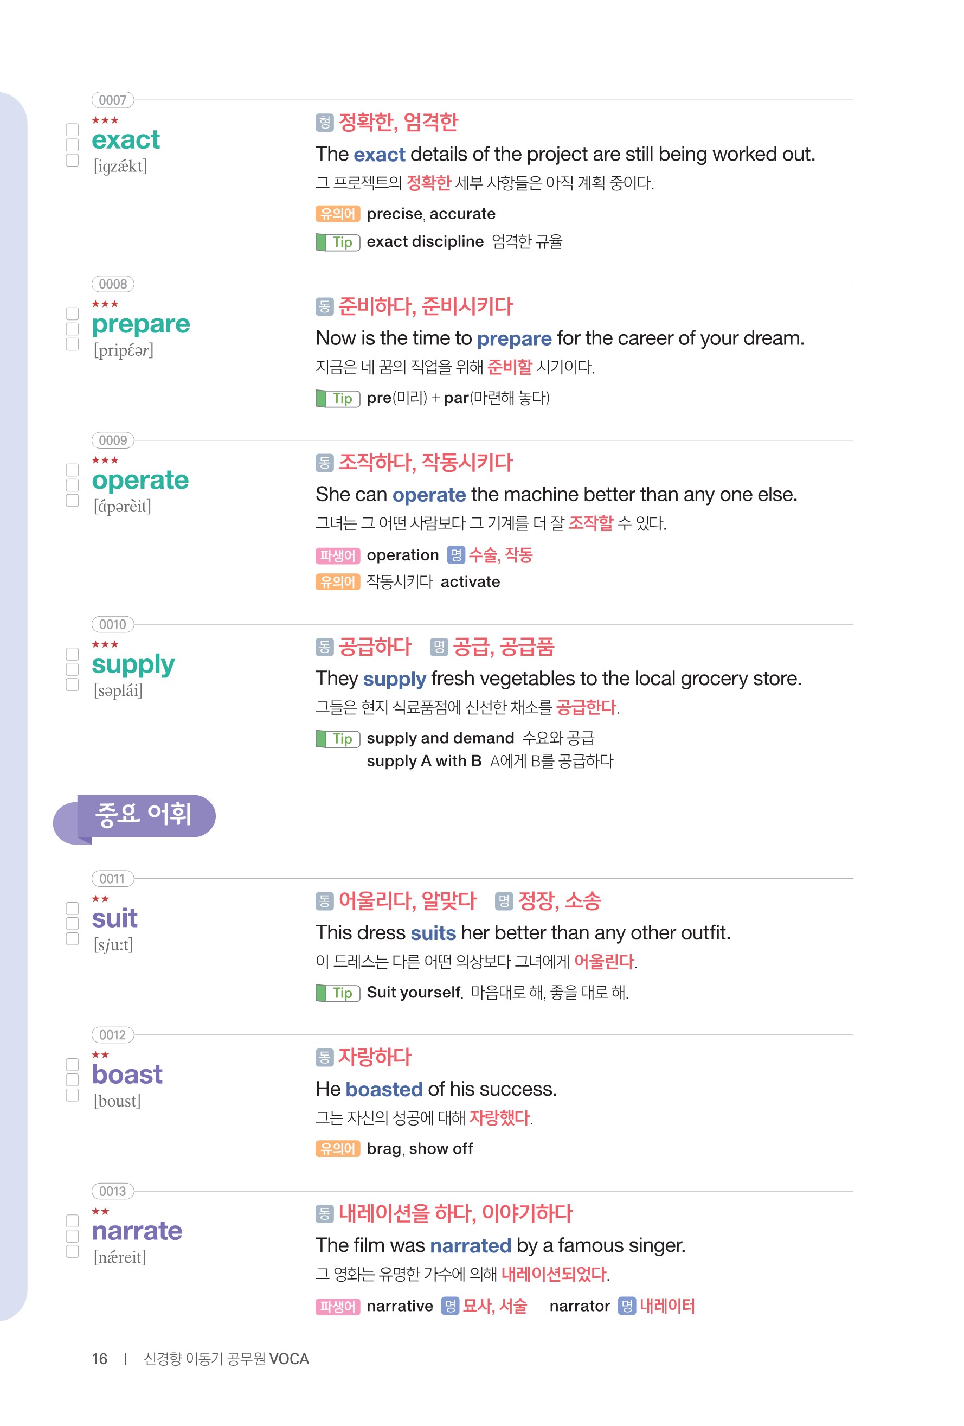964x1426 pixels.
Task: Select the 중요 어휘 section header
Action: coord(142,815)
